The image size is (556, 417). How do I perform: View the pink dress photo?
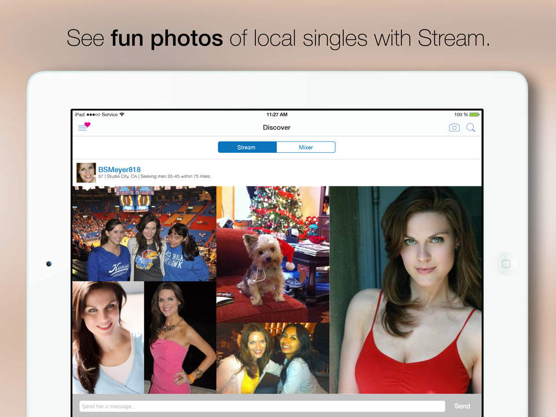click(180, 338)
